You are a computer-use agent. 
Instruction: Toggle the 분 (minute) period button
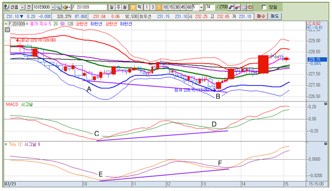coord(133,7)
